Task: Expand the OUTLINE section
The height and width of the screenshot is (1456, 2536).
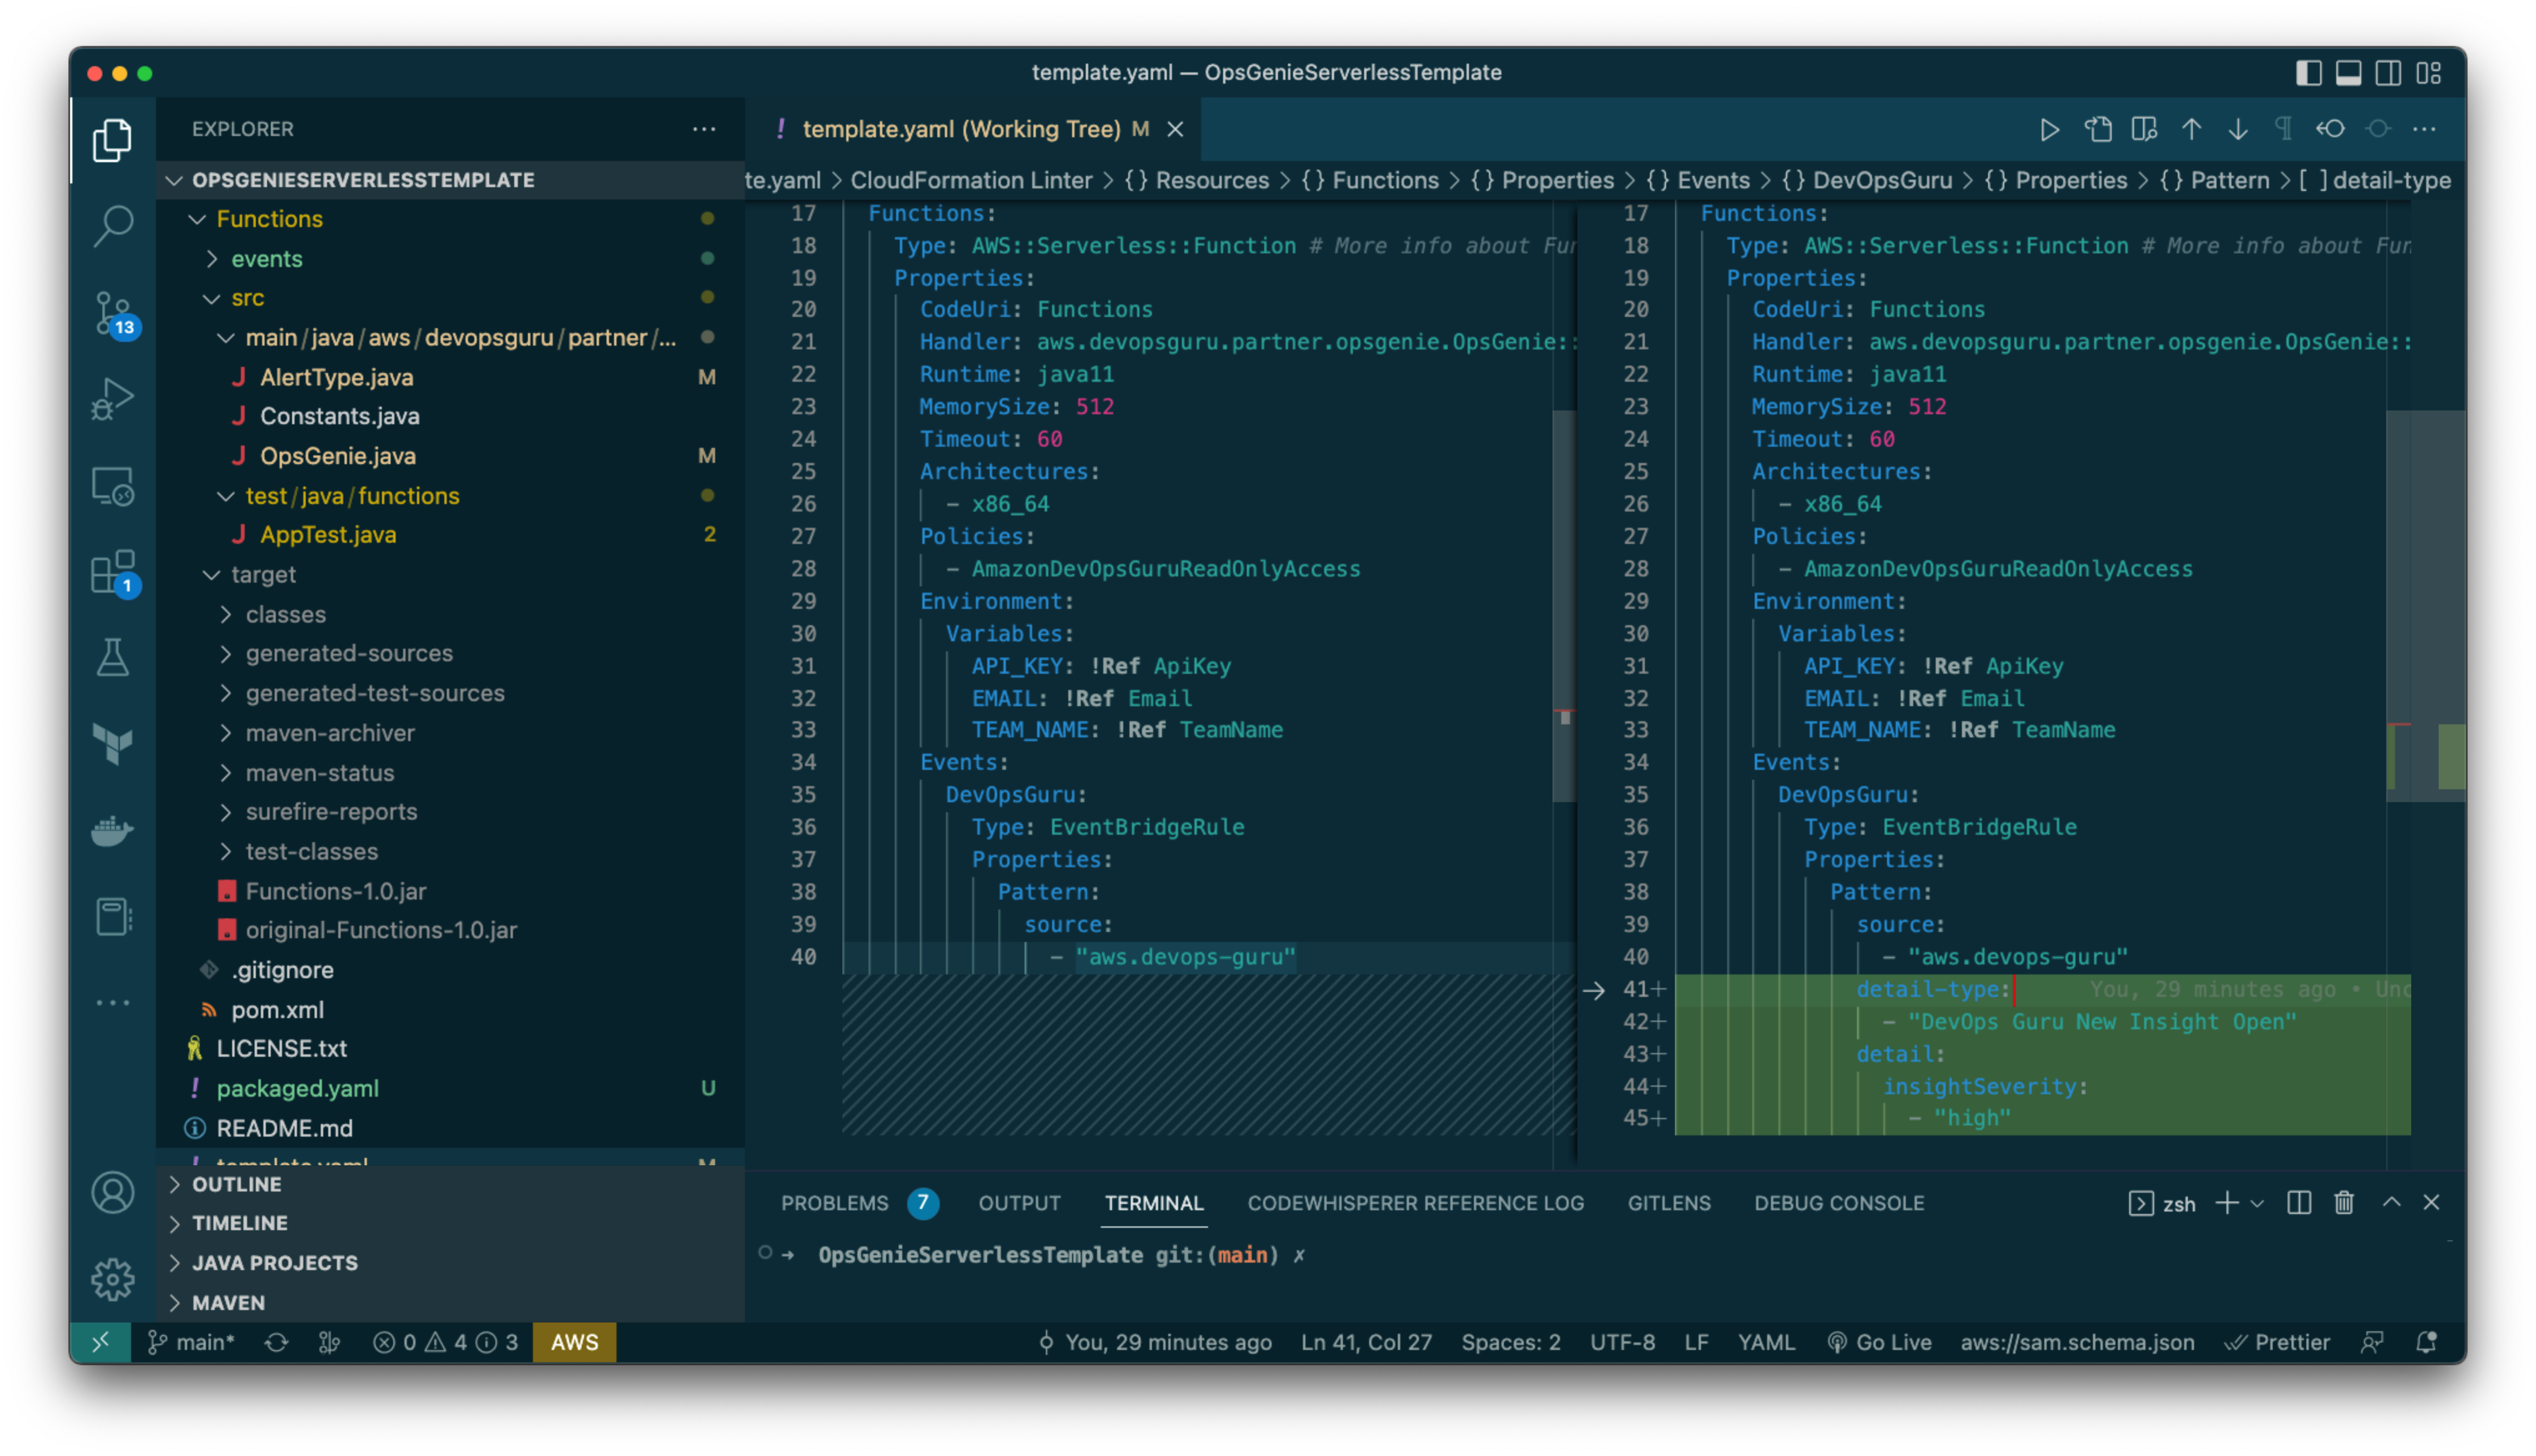Action: [x=237, y=1184]
